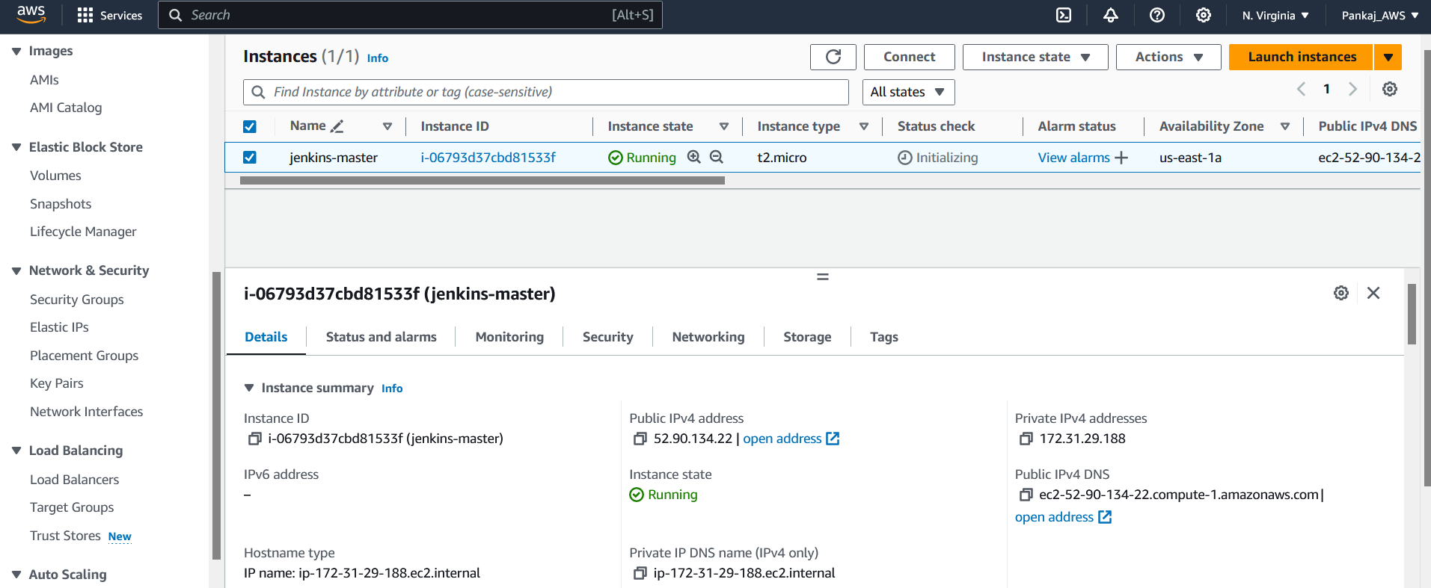Open the All states filter dropdown
The image size is (1431, 588).
(x=908, y=92)
